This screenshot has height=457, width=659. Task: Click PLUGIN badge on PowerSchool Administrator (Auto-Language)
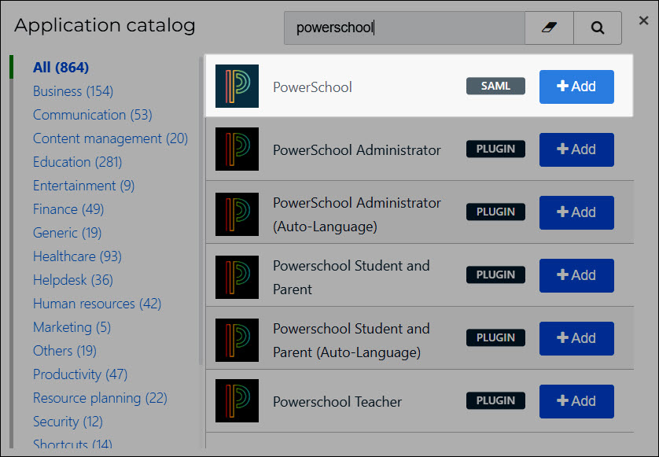point(495,212)
